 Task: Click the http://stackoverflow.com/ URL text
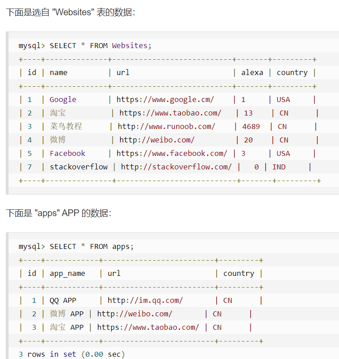coord(176,167)
